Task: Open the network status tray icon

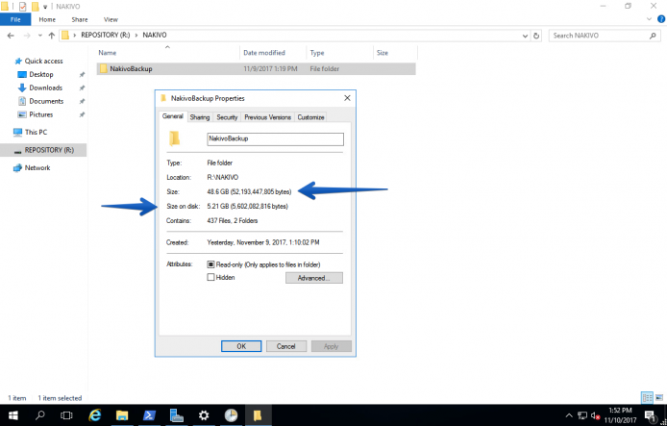Action: tap(582, 415)
